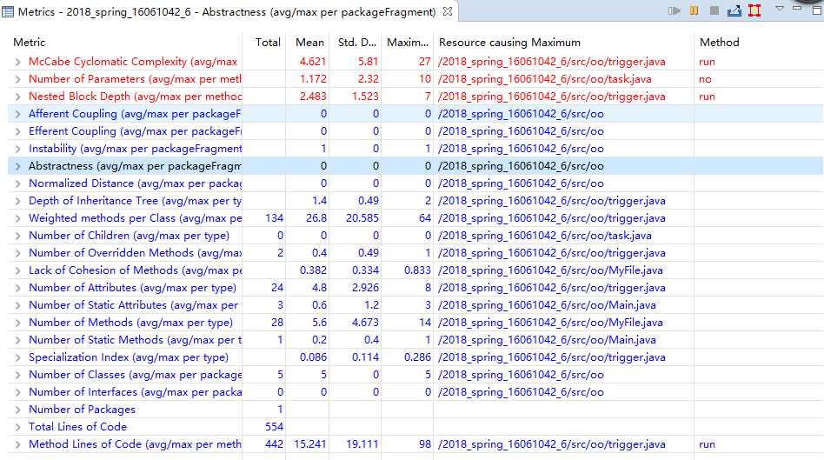Expand Normalized Distance row
824x460 pixels.
coord(18,183)
